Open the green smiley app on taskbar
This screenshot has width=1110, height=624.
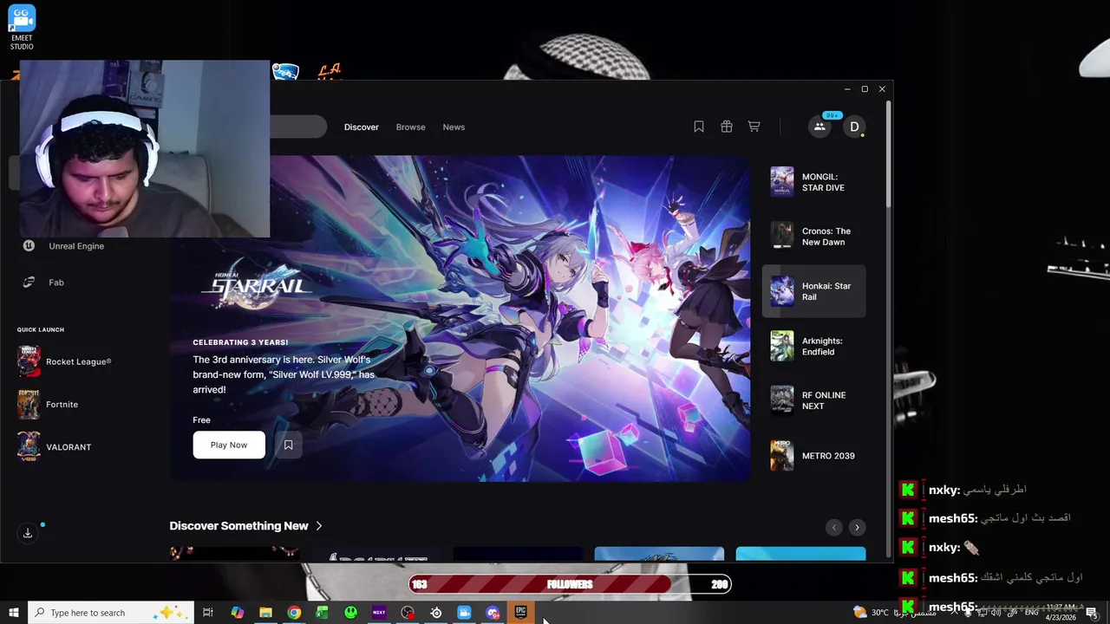coord(350,613)
